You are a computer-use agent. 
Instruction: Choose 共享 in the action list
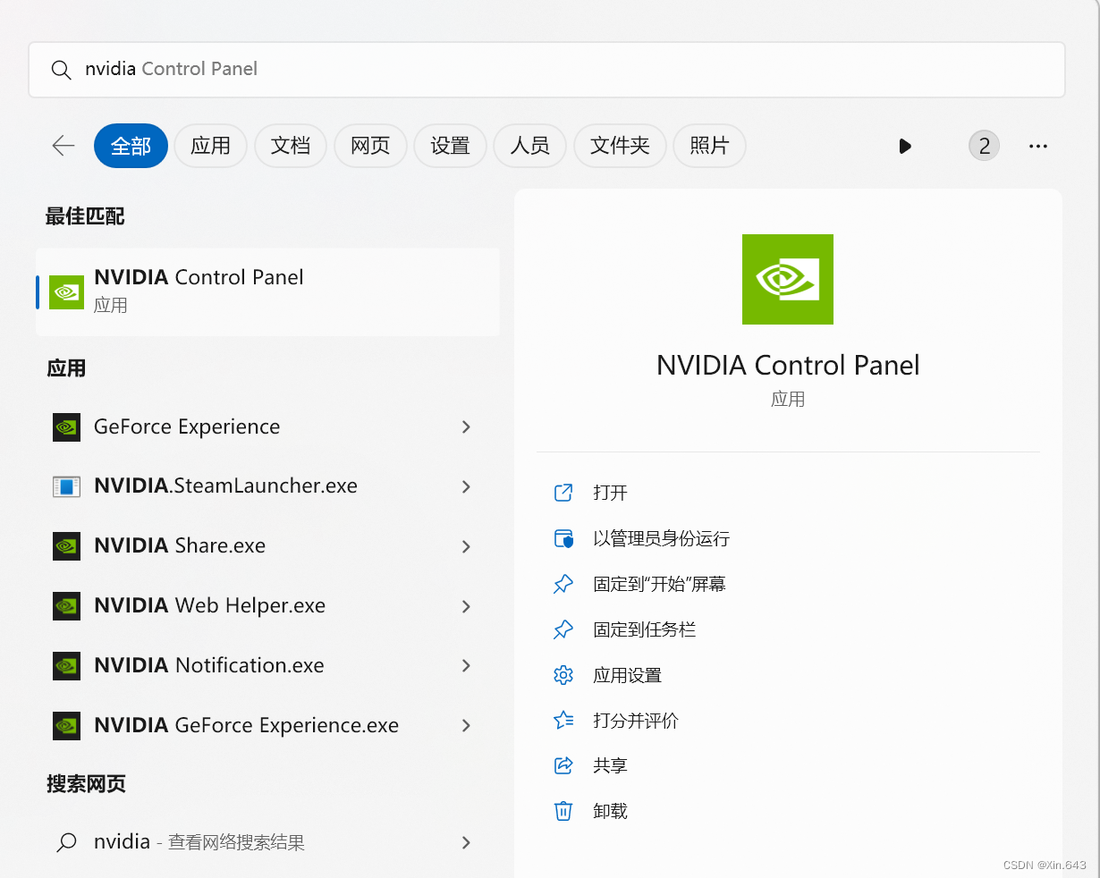610,765
